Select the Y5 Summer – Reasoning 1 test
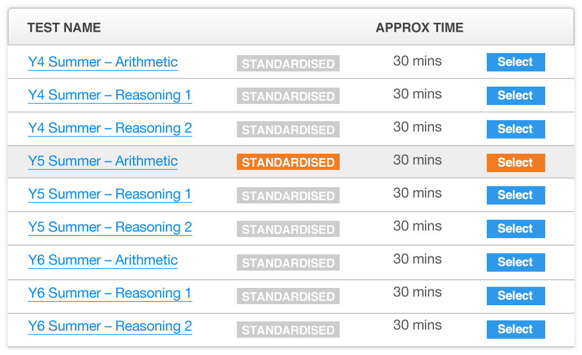 515,195
